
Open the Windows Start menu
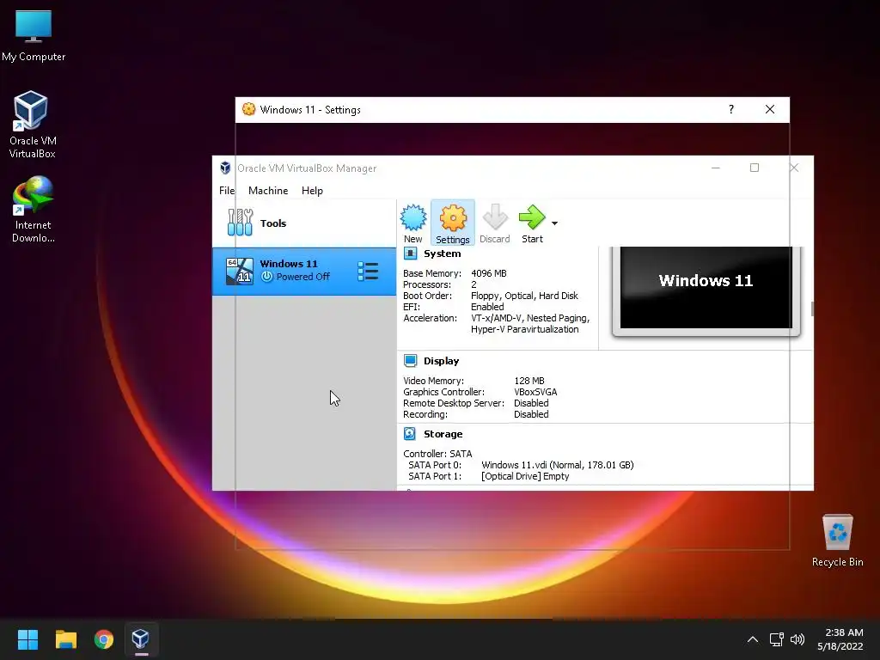coord(27,639)
